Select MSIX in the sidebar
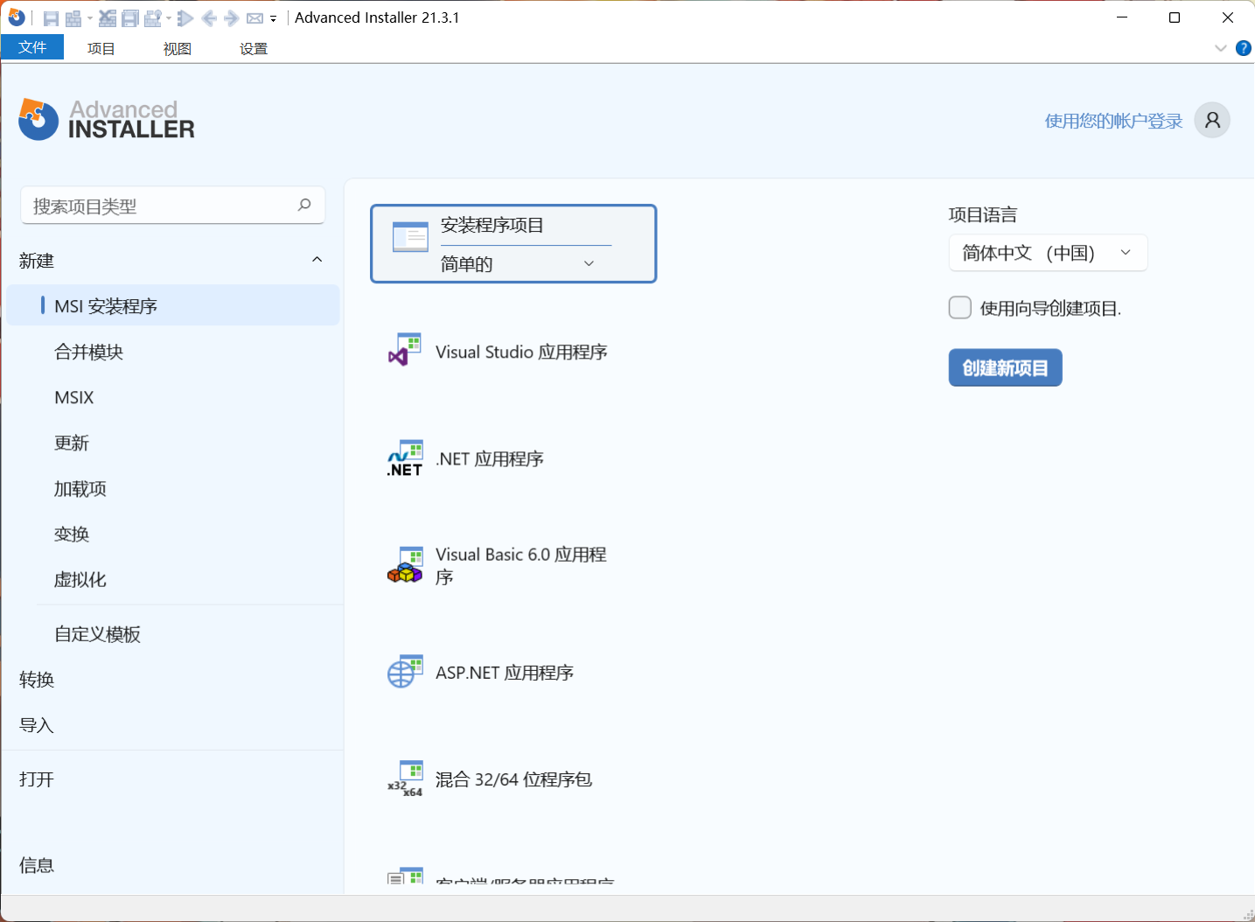Viewport: 1255px width, 922px height. [x=73, y=397]
